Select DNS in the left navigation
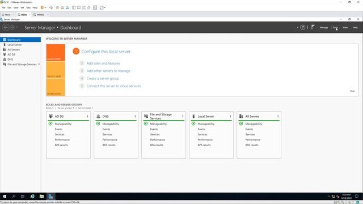 click(x=20, y=59)
